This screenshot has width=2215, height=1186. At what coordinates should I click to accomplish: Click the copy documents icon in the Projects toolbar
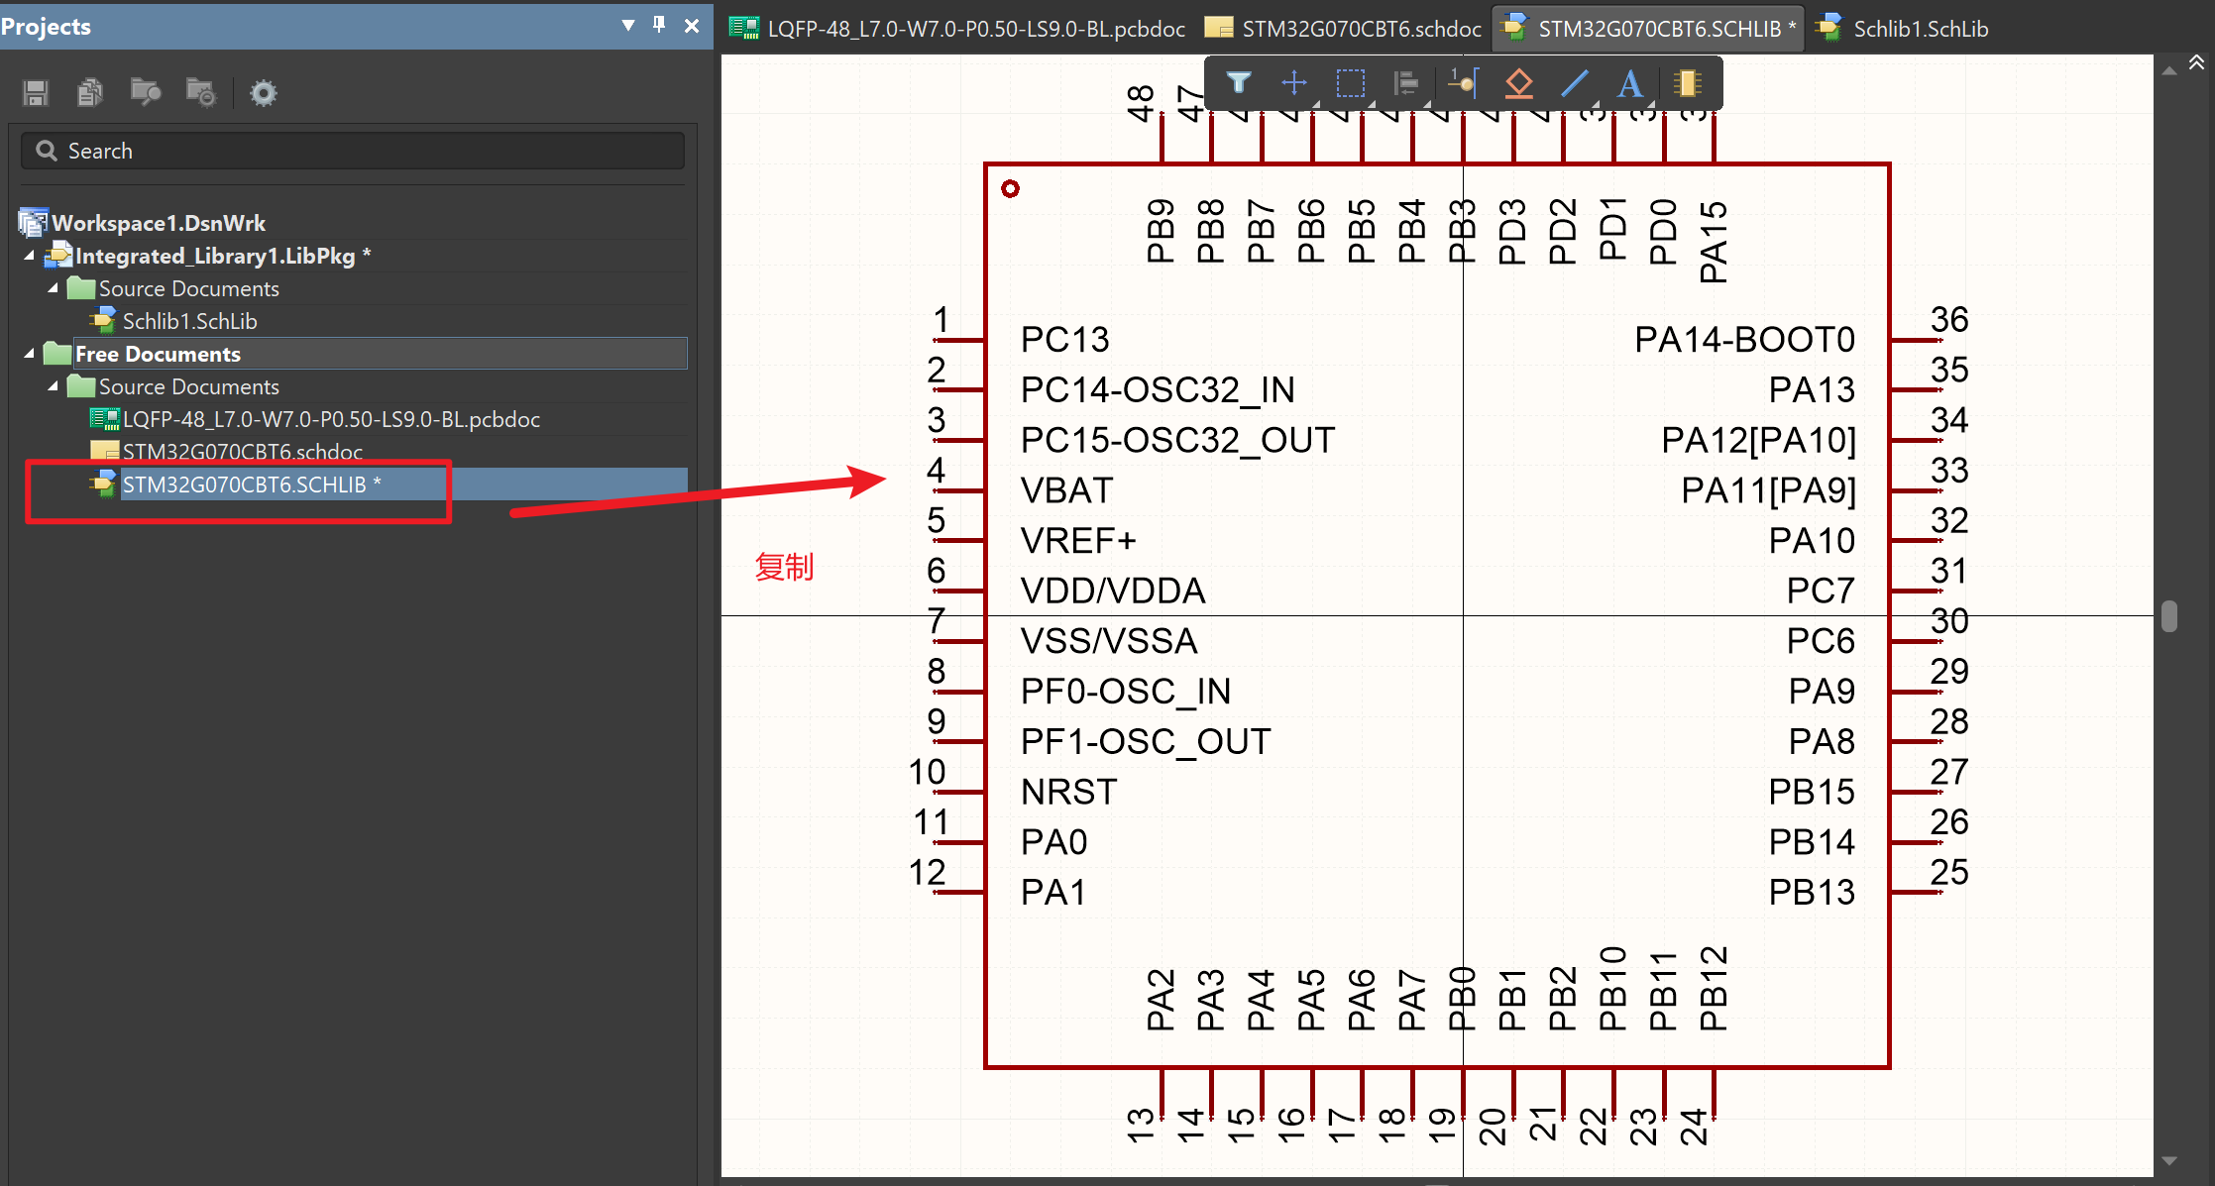(90, 93)
